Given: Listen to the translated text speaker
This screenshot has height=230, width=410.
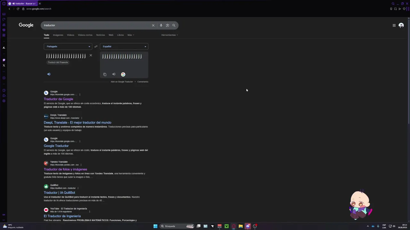Looking at the screenshot, I should pos(114,74).
